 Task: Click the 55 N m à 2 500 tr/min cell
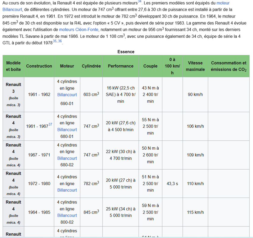click(x=150, y=126)
